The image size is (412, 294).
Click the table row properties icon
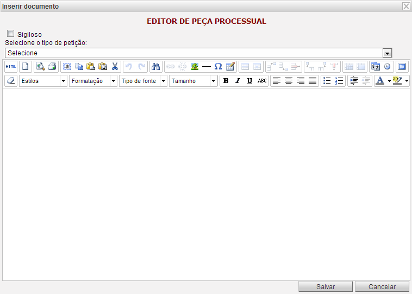point(245,67)
